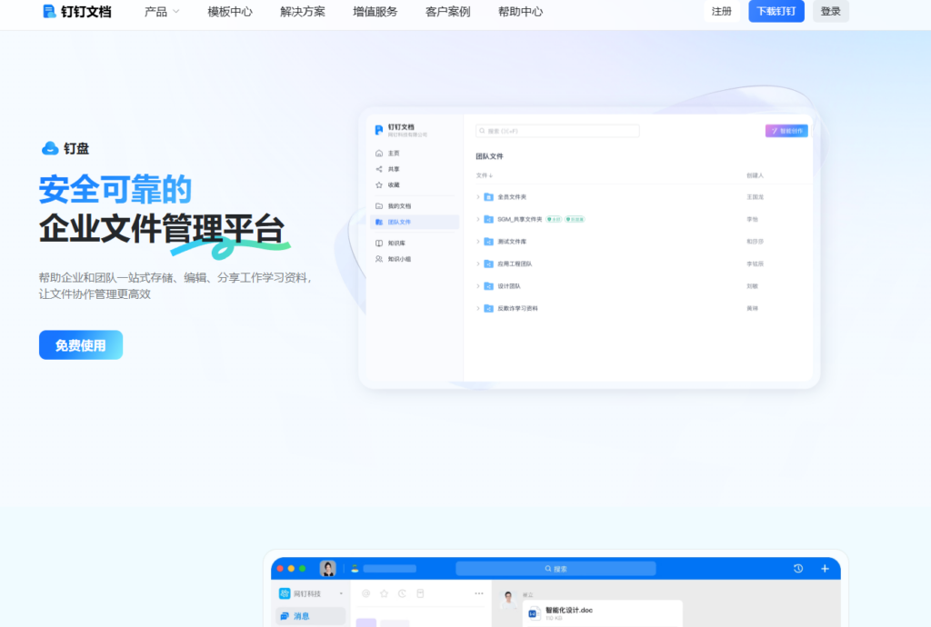Toggle the 主创 badge on SGM_共享文件夹
Viewport: 931px width, 627px height.
555,219
